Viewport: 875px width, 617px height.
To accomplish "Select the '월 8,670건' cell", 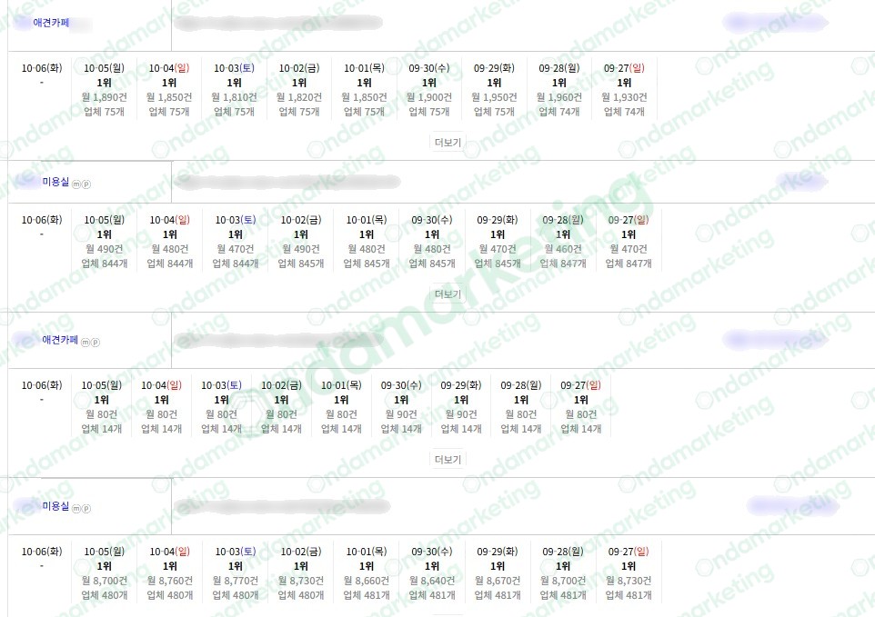I will (x=498, y=581).
